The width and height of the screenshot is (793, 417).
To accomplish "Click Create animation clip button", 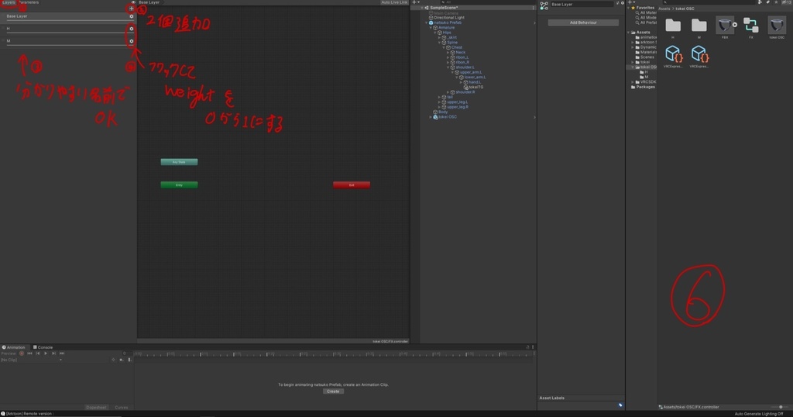I will [333, 391].
